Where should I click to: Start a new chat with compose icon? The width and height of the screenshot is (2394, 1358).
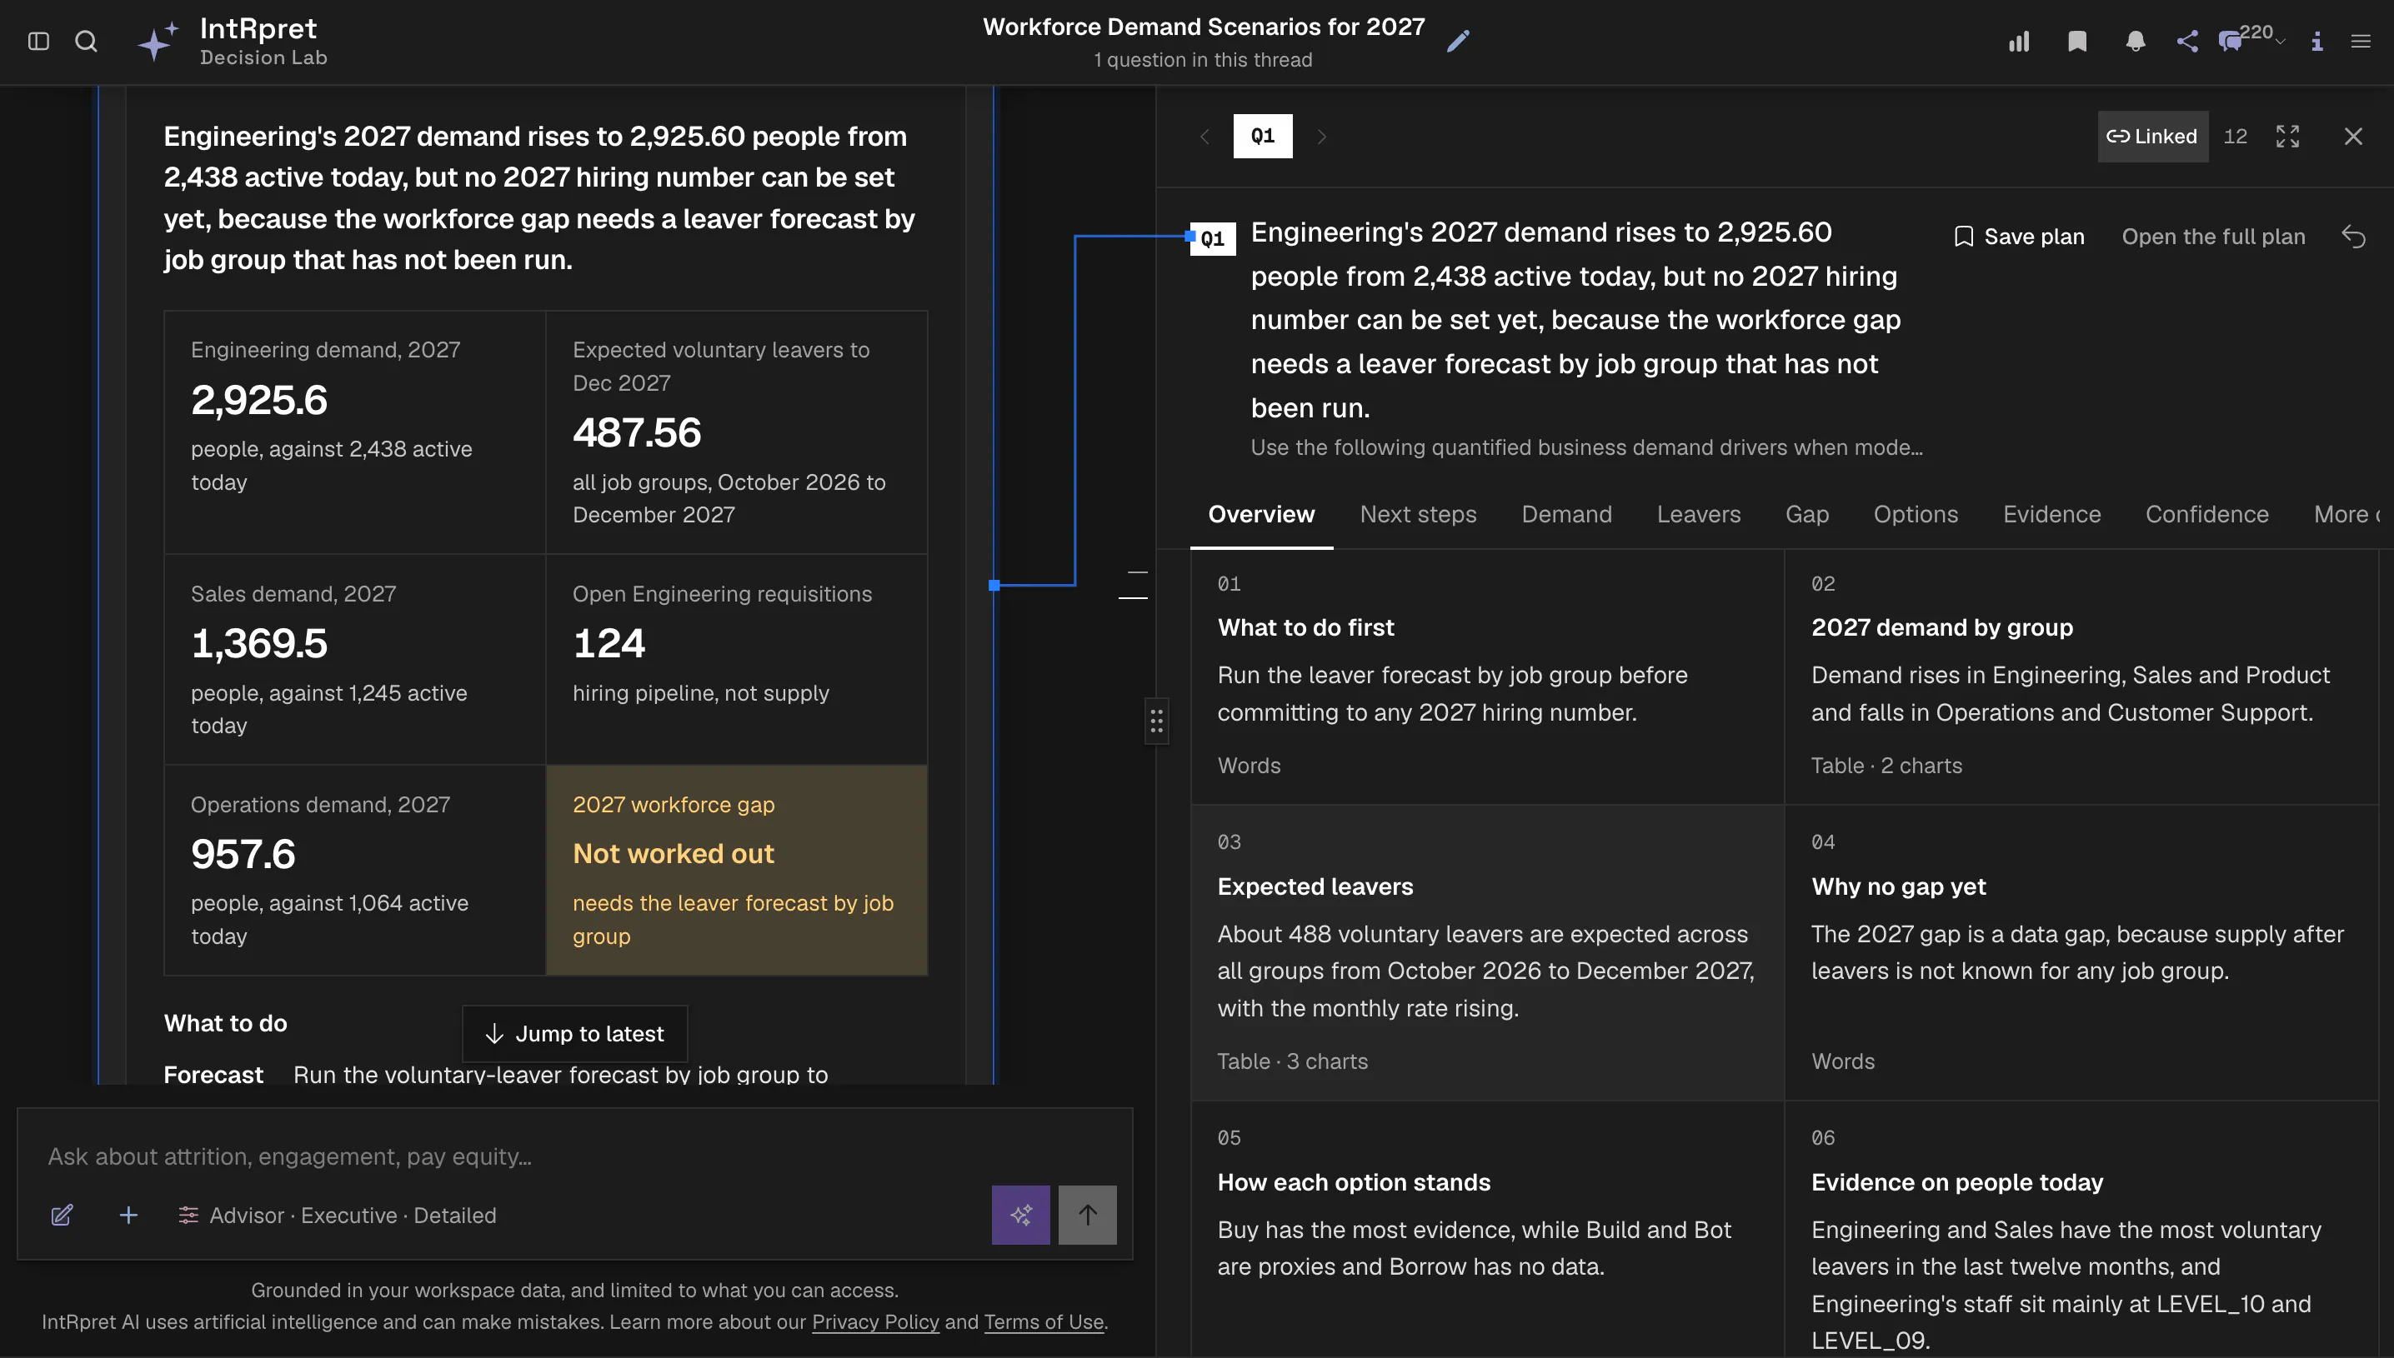pos(62,1216)
